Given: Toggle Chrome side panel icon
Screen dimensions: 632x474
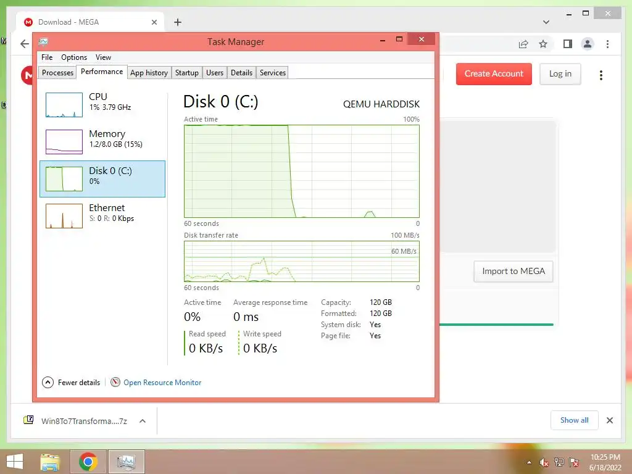Looking at the screenshot, I should [568, 44].
